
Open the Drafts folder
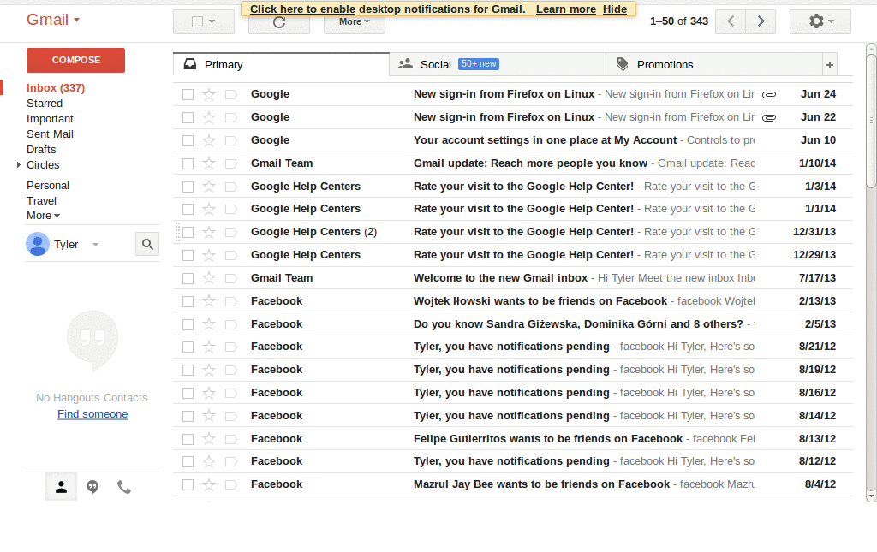coord(41,150)
